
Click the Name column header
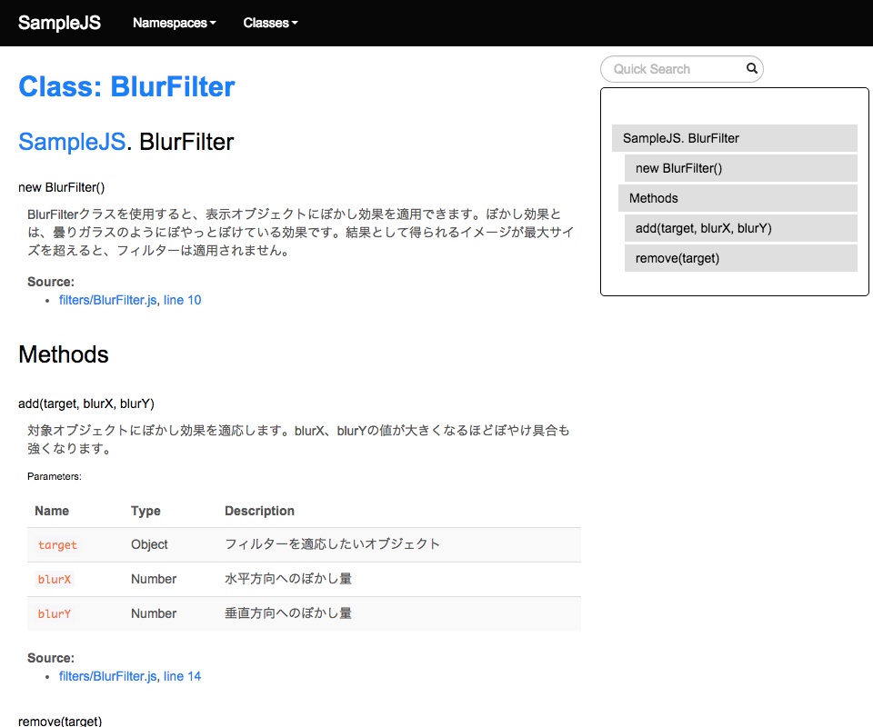(x=52, y=511)
